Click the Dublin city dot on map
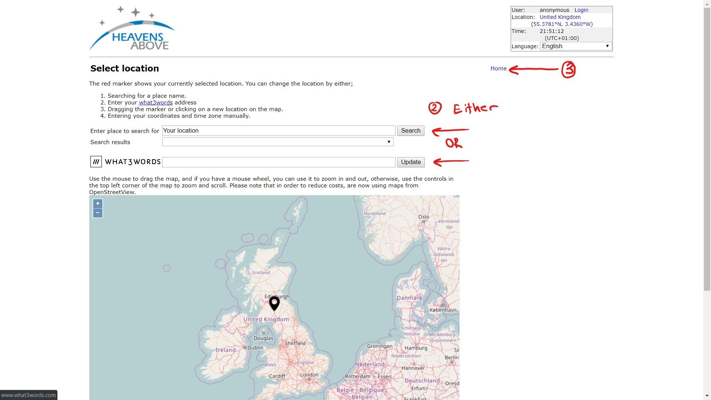 tap(245, 347)
